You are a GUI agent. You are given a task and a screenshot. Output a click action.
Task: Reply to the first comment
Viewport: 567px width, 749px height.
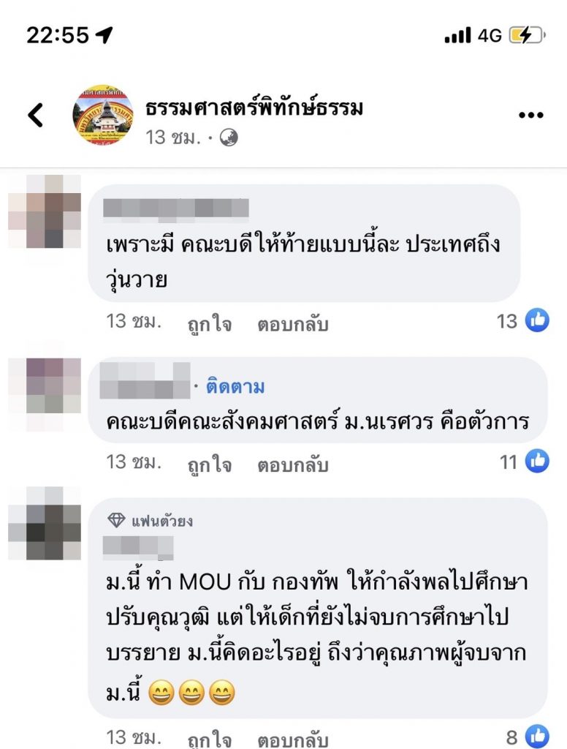[292, 323]
